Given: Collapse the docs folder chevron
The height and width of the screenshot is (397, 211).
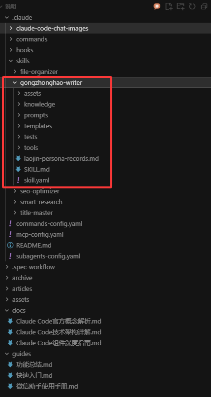Looking at the screenshot, I should click(7, 310).
